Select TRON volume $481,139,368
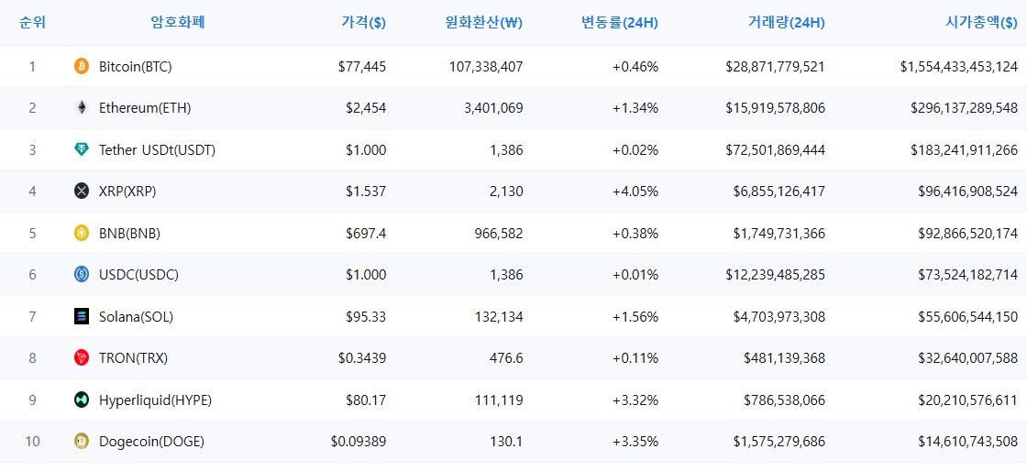The width and height of the screenshot is (1027, 471). (x=785, y=357)
